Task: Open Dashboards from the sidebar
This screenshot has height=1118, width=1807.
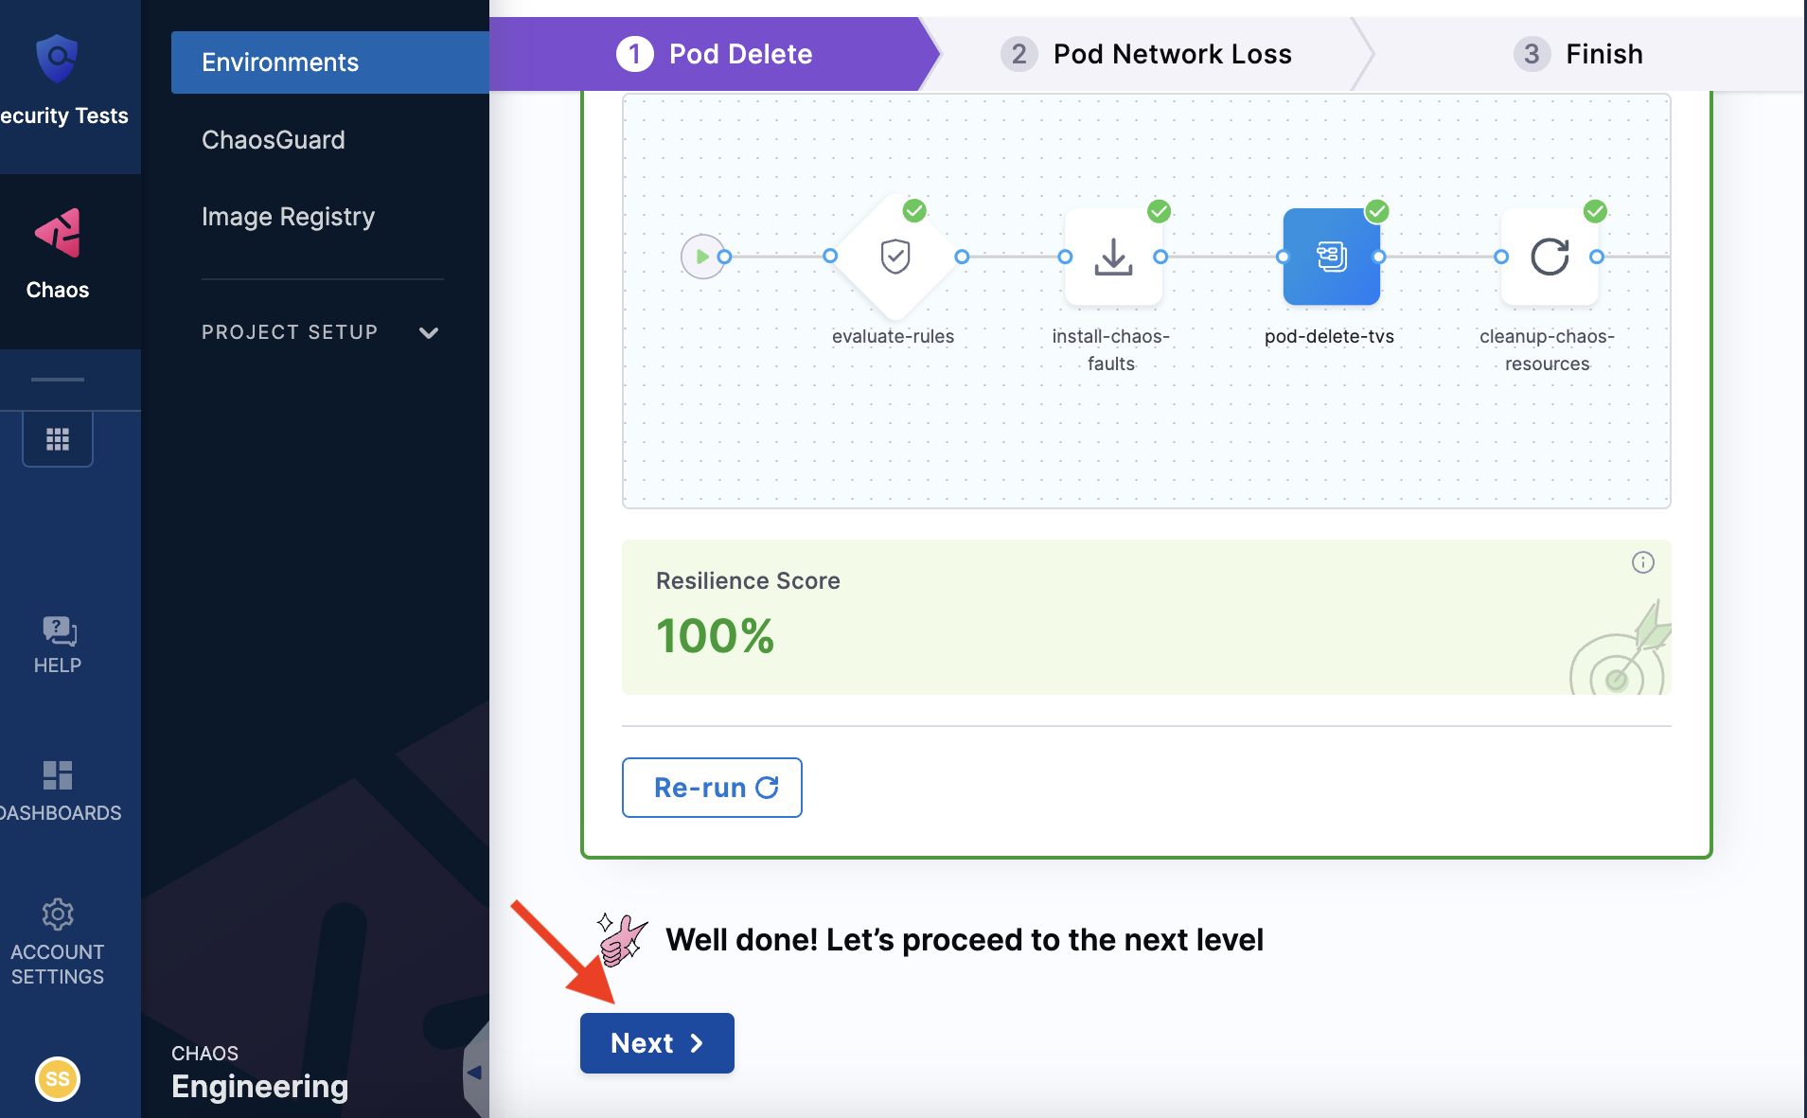Action: pos(58,776)
